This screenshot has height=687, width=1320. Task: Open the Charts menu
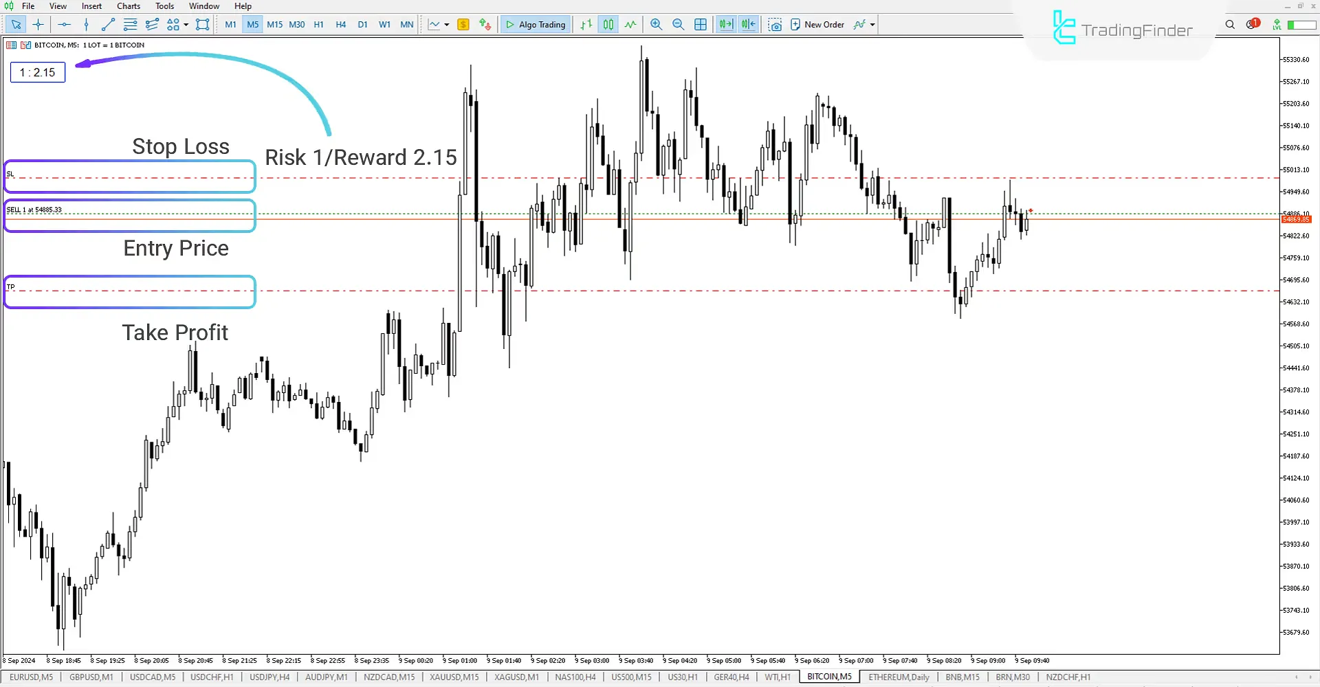[128, 5]
